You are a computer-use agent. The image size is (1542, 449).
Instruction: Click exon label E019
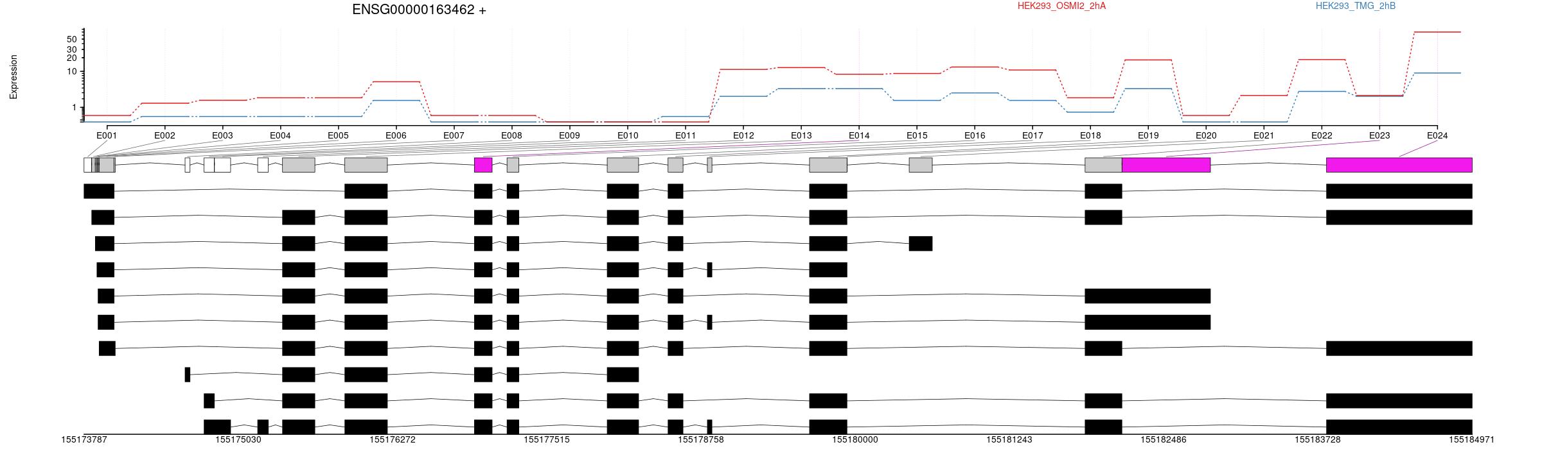pyautogui.click(x=1148, y=135)
